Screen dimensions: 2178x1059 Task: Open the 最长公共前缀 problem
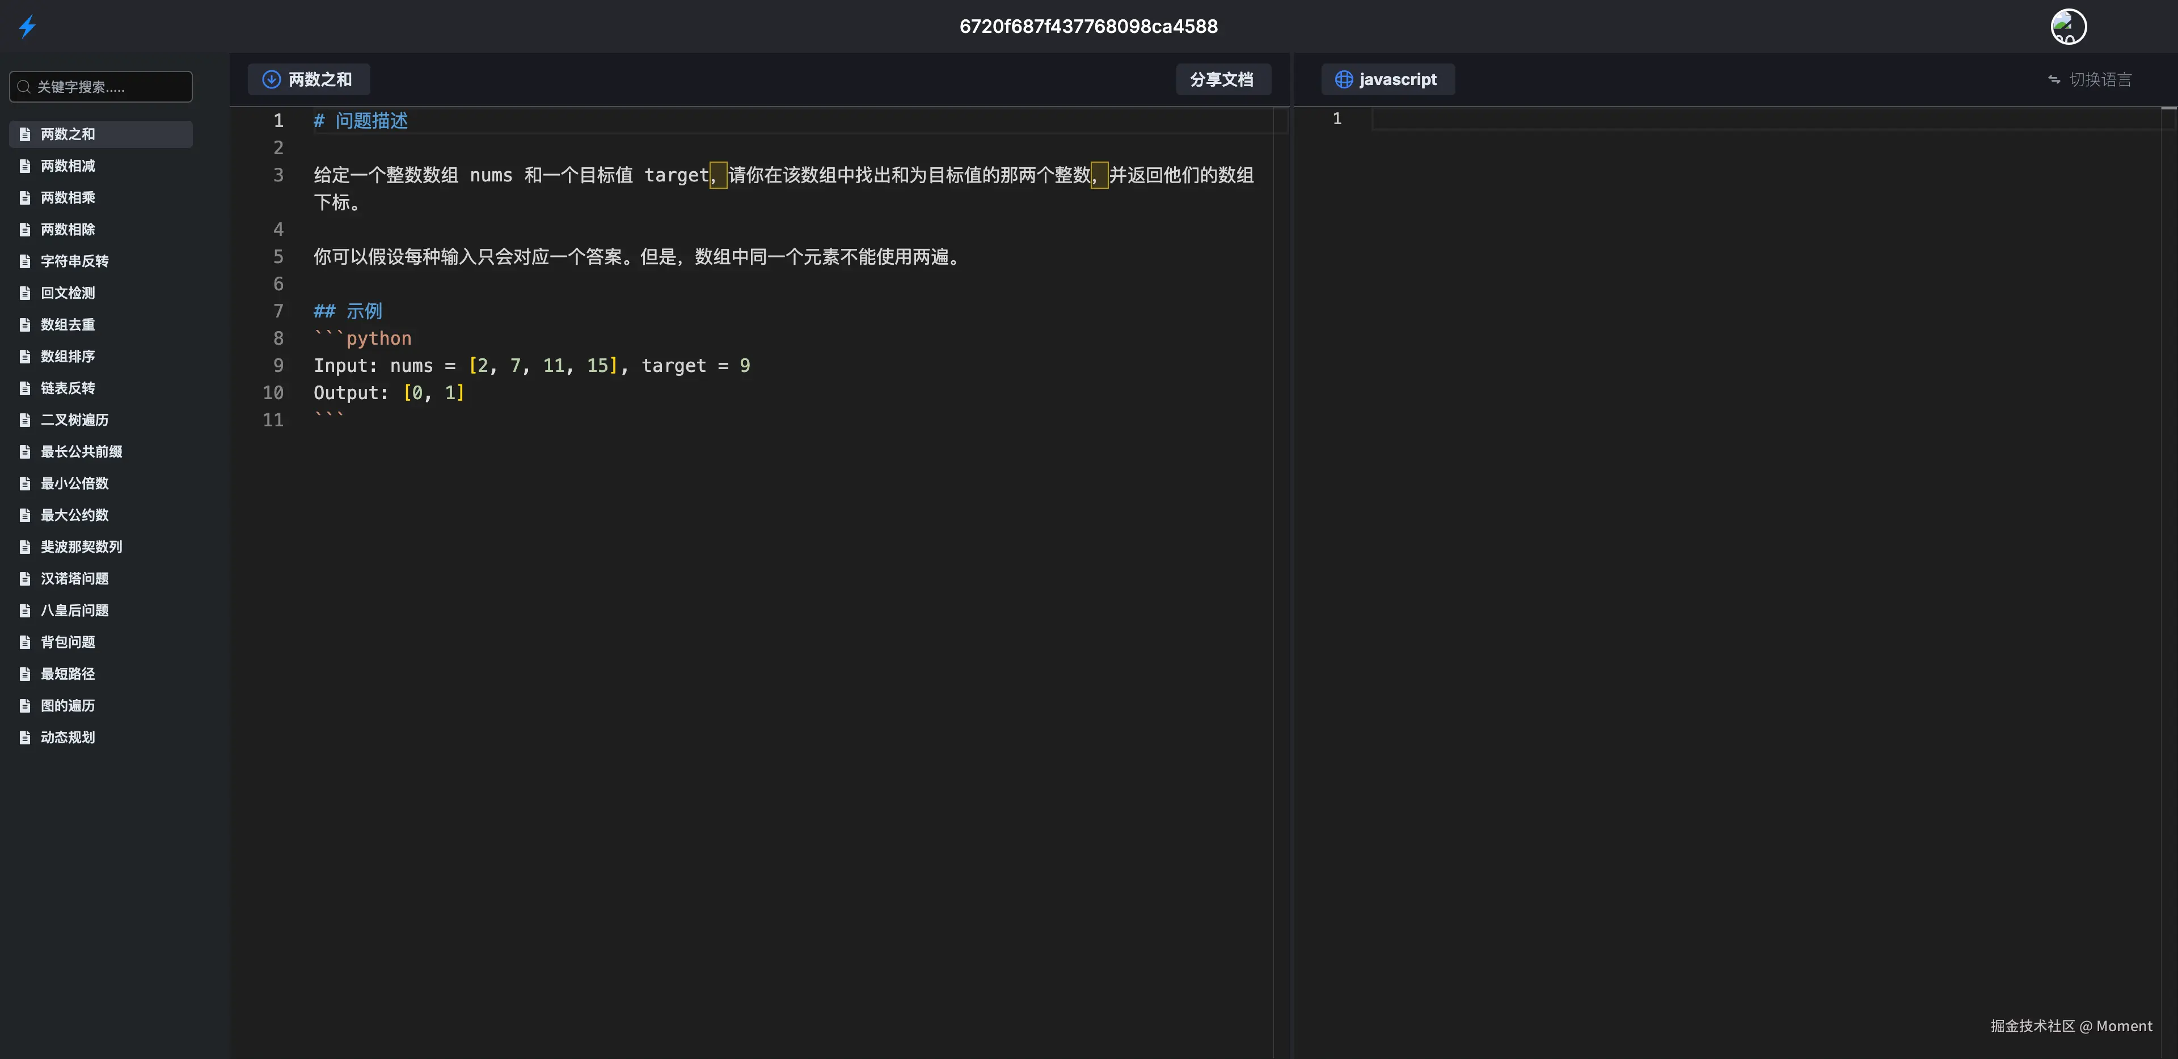click(100, 452)
